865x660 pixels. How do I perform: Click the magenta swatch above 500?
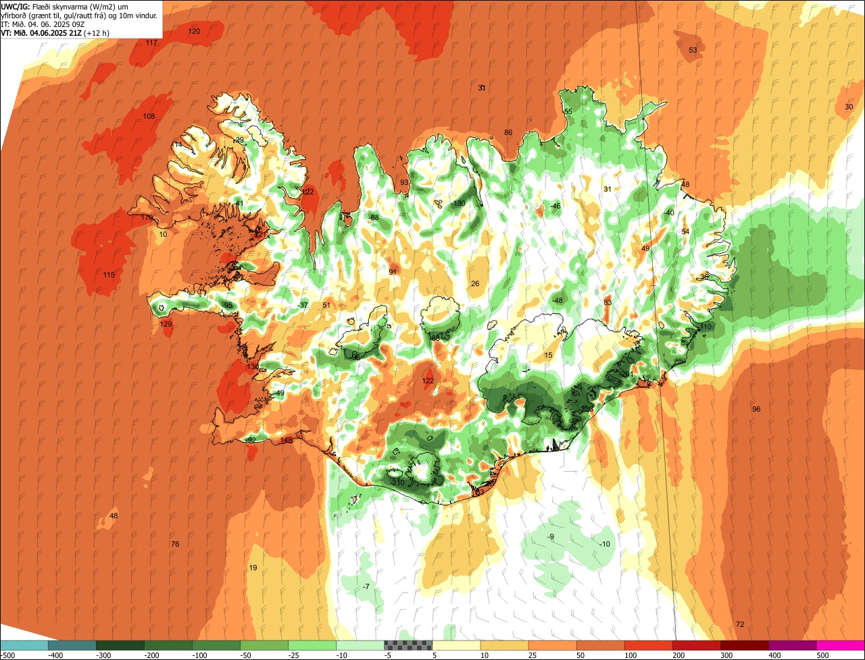click(x=841, y=645)
